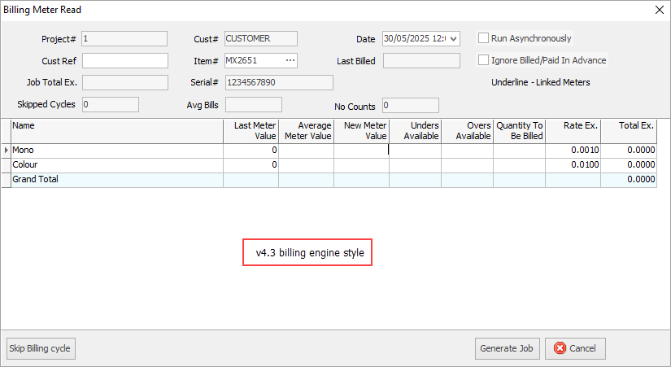The image size is (671, 367).
Task: Click the Quantity To Be Billed header
Action: [x=520, y=131]
